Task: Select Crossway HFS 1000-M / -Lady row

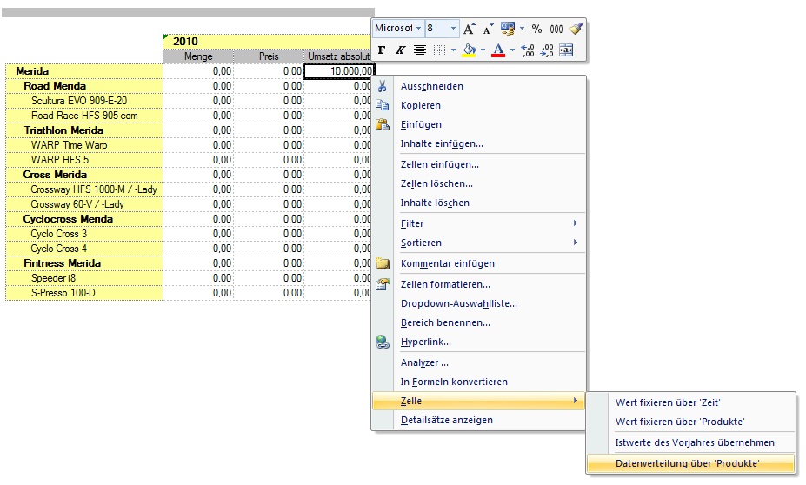Action: (x=84, y=189)
